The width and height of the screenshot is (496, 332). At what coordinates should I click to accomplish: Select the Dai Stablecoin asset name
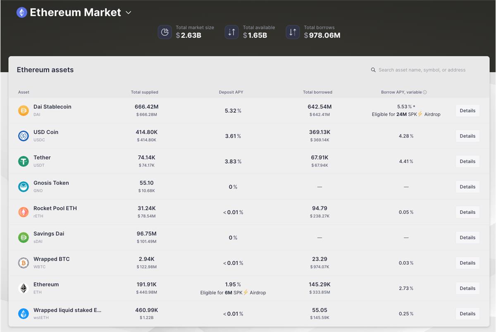pyautogui.click(x=52, y=107)
